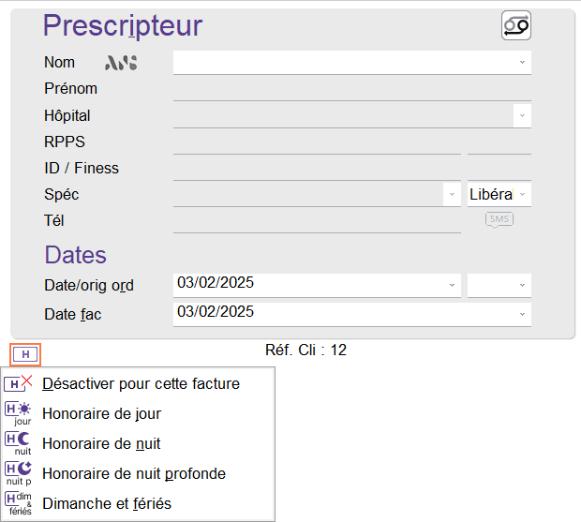Click the crossed-out H deactivate icon
The image size is (581, 522).
coord(19,383)
